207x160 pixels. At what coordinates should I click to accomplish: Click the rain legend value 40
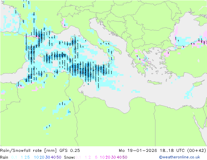click(53, 157)
